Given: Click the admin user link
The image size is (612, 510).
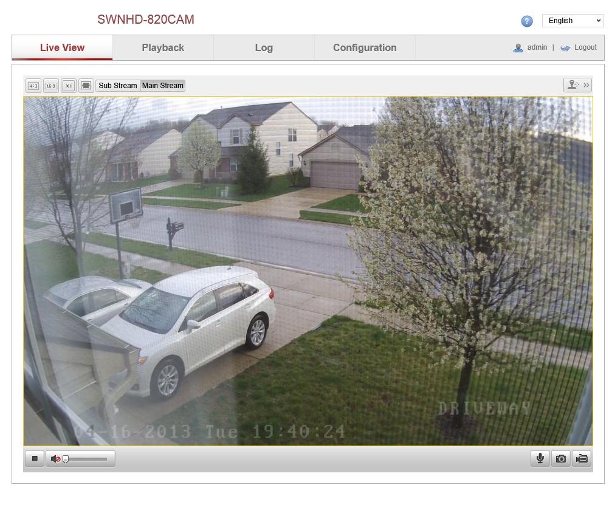Looking at the screenshot, I should (x=537, y=47).
